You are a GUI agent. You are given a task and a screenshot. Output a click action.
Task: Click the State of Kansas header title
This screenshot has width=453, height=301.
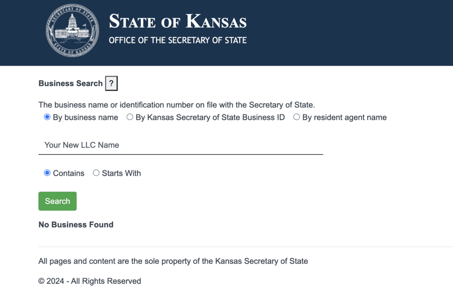[177, 21]
